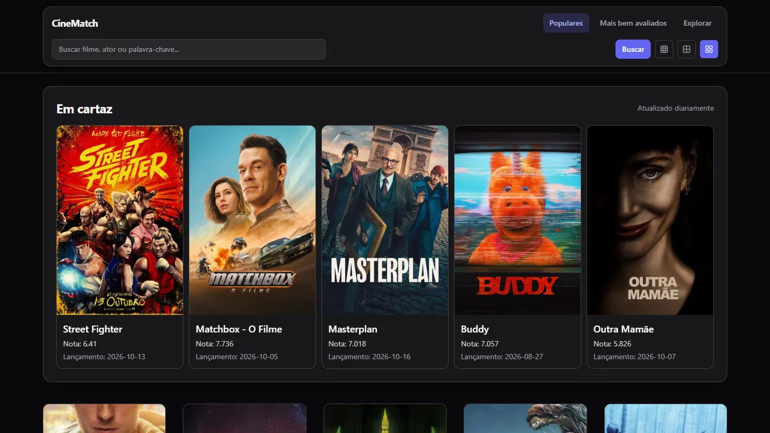The image size is (770, 433).
Task: Switch to the dense 3x3 grid view
Action: [x=664, y=49]
